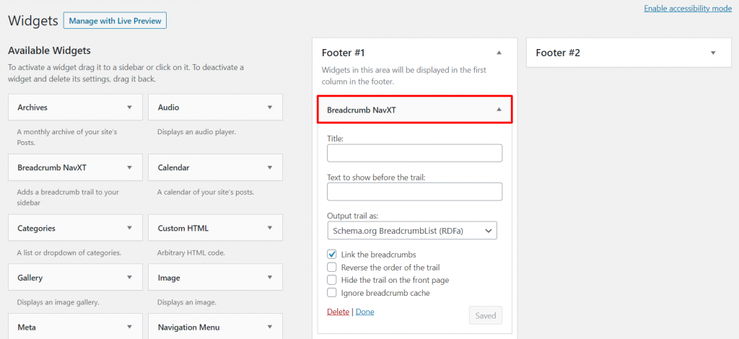Viewport: 739px width, 339px height.
Task: Expand the Custom HTML widget arrow
Action: pyautogui.click(x=270, y=229)
